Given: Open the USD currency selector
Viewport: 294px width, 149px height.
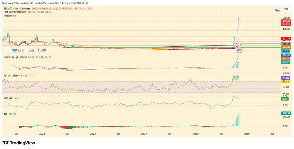Looking at the screenshot, I should tap(285, 9).
